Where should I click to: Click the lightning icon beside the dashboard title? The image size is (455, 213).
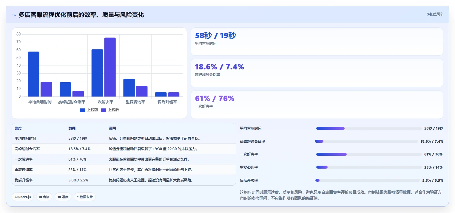coord(14,15)
